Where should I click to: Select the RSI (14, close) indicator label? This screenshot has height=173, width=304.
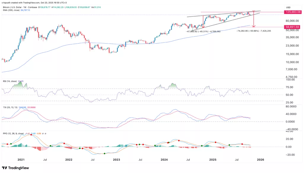click(10, 80)
